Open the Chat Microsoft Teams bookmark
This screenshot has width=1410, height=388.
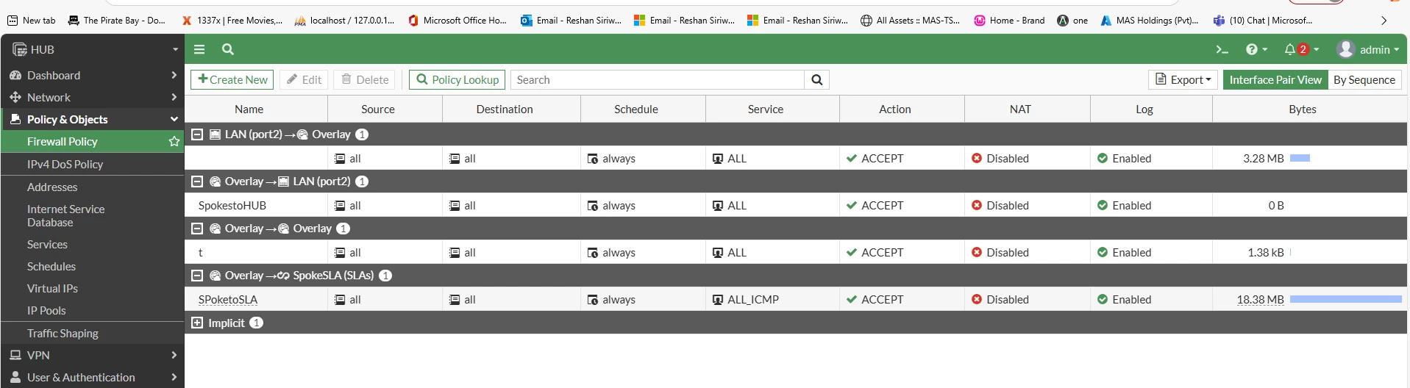[x=1262, y=20]
